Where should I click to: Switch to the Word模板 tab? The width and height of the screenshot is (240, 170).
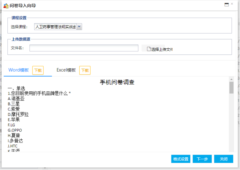(x=19, y=70)
